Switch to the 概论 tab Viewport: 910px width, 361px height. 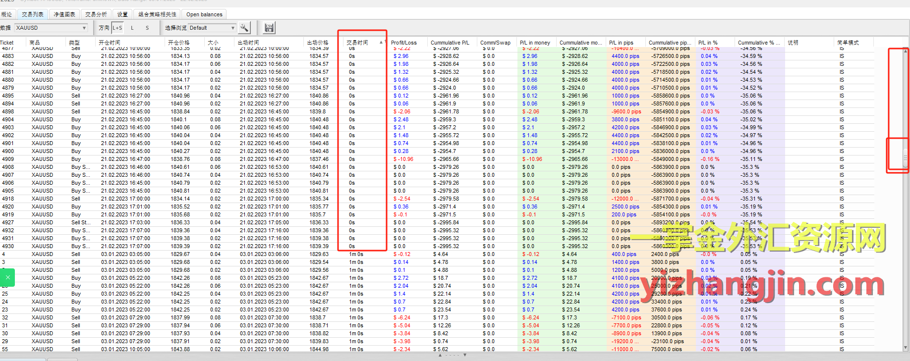[6, 14]
